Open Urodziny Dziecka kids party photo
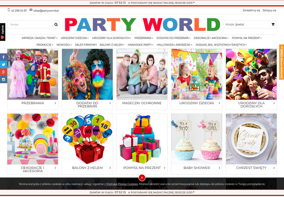284x197 pixels. 197,74
